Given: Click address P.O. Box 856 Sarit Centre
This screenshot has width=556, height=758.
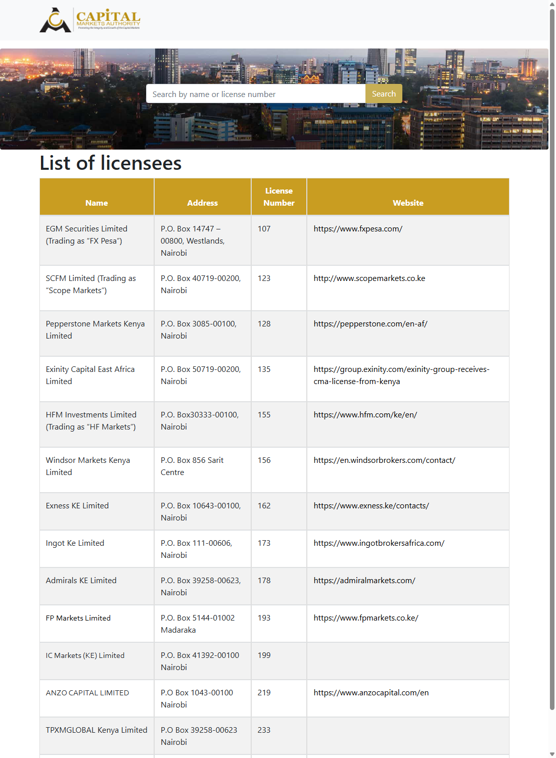Looking at the screenshot, I should coord(192,466).
